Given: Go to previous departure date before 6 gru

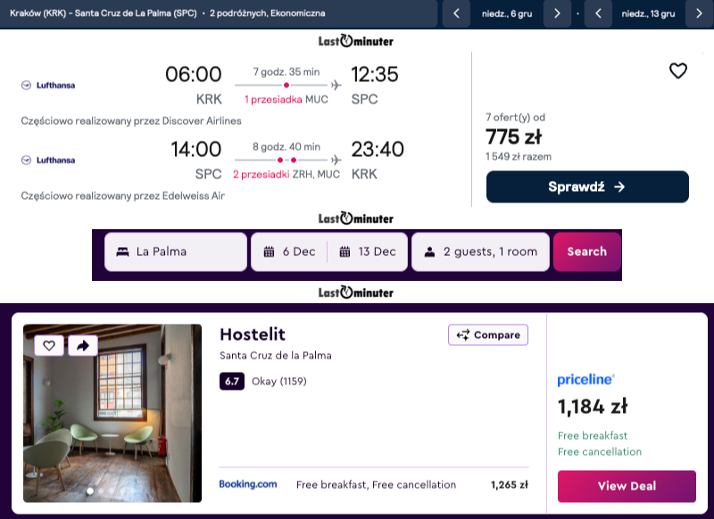Looking at the screenshot, I should tap(456, 13).
